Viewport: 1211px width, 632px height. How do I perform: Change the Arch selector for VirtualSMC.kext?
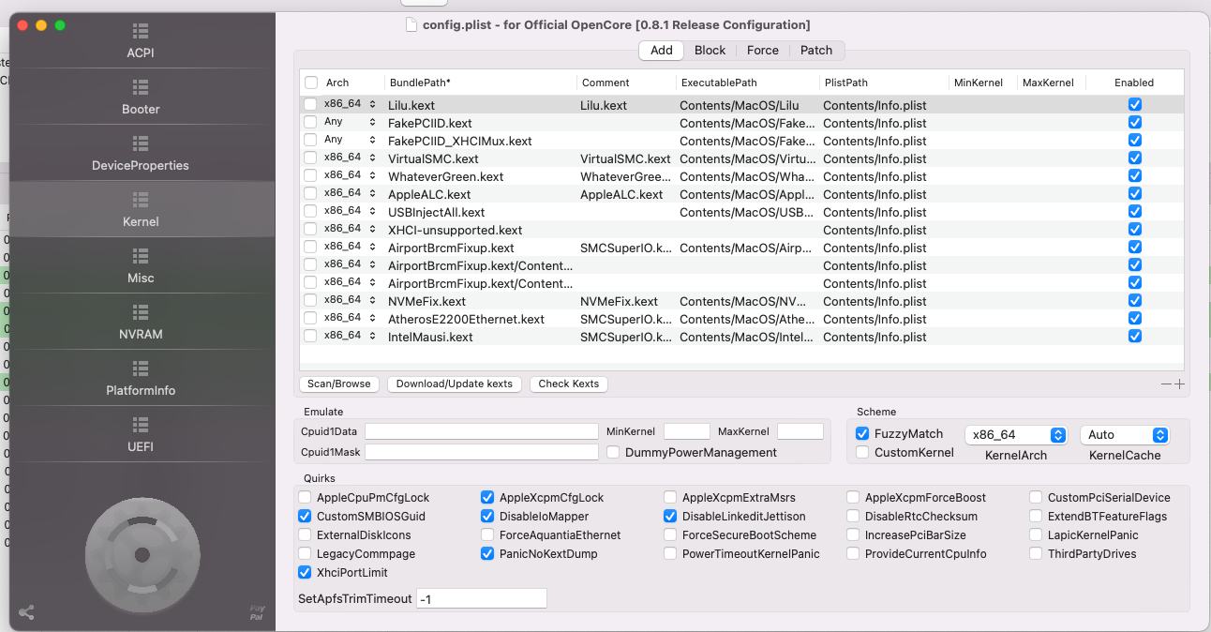coord(372,158)
